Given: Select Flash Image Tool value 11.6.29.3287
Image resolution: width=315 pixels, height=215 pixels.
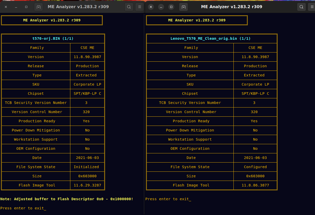Looking at the screenshot, I should (87, 185).
